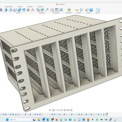Switch to the UTILITIES tab
This screenshot has height=122, width=122.
(x=40, y=7)
